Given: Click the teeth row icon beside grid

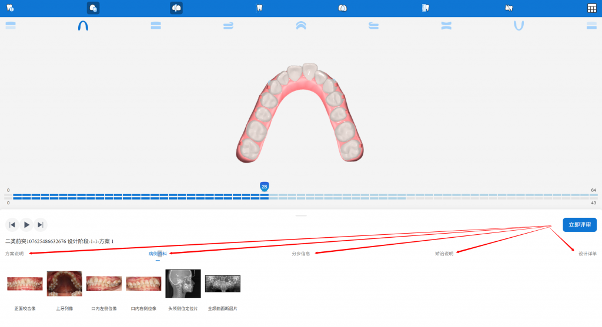Looking at the screenshot, I should click(x=510, y=8).
